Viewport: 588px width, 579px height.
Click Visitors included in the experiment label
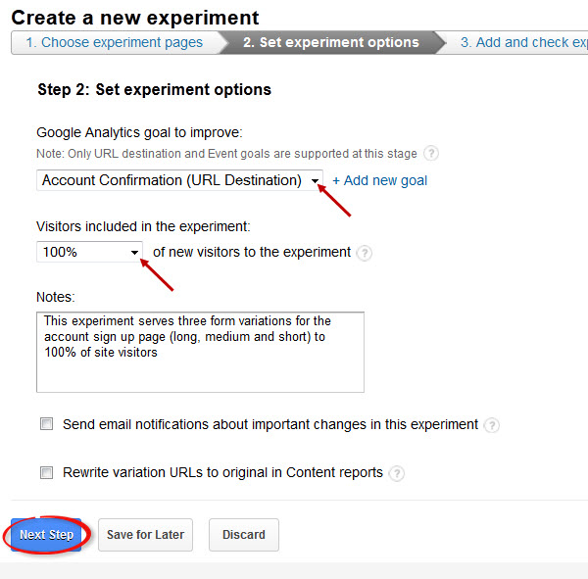143,227
